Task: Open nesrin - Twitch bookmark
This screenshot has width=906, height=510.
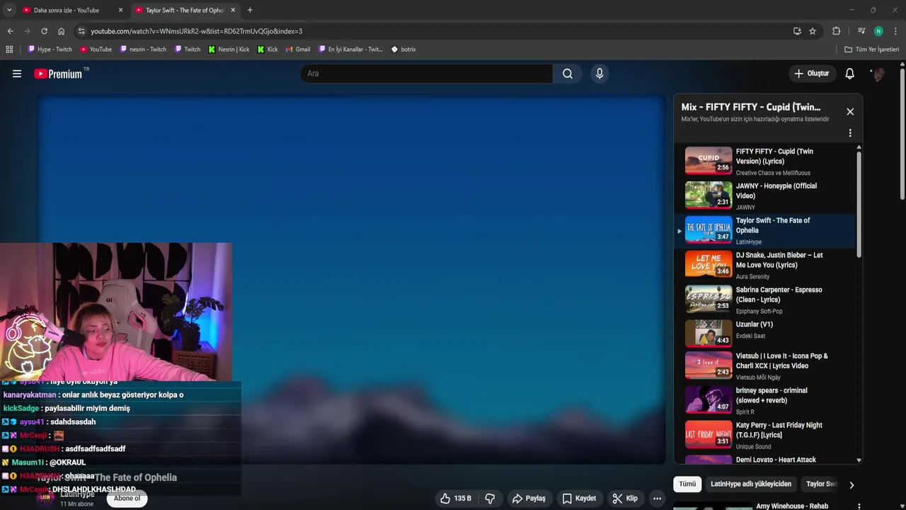Action: [143, 50]
